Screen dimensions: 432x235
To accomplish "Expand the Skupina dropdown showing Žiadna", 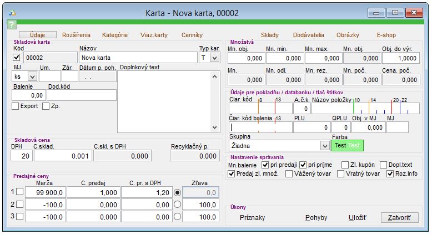I will coord(325,146).
